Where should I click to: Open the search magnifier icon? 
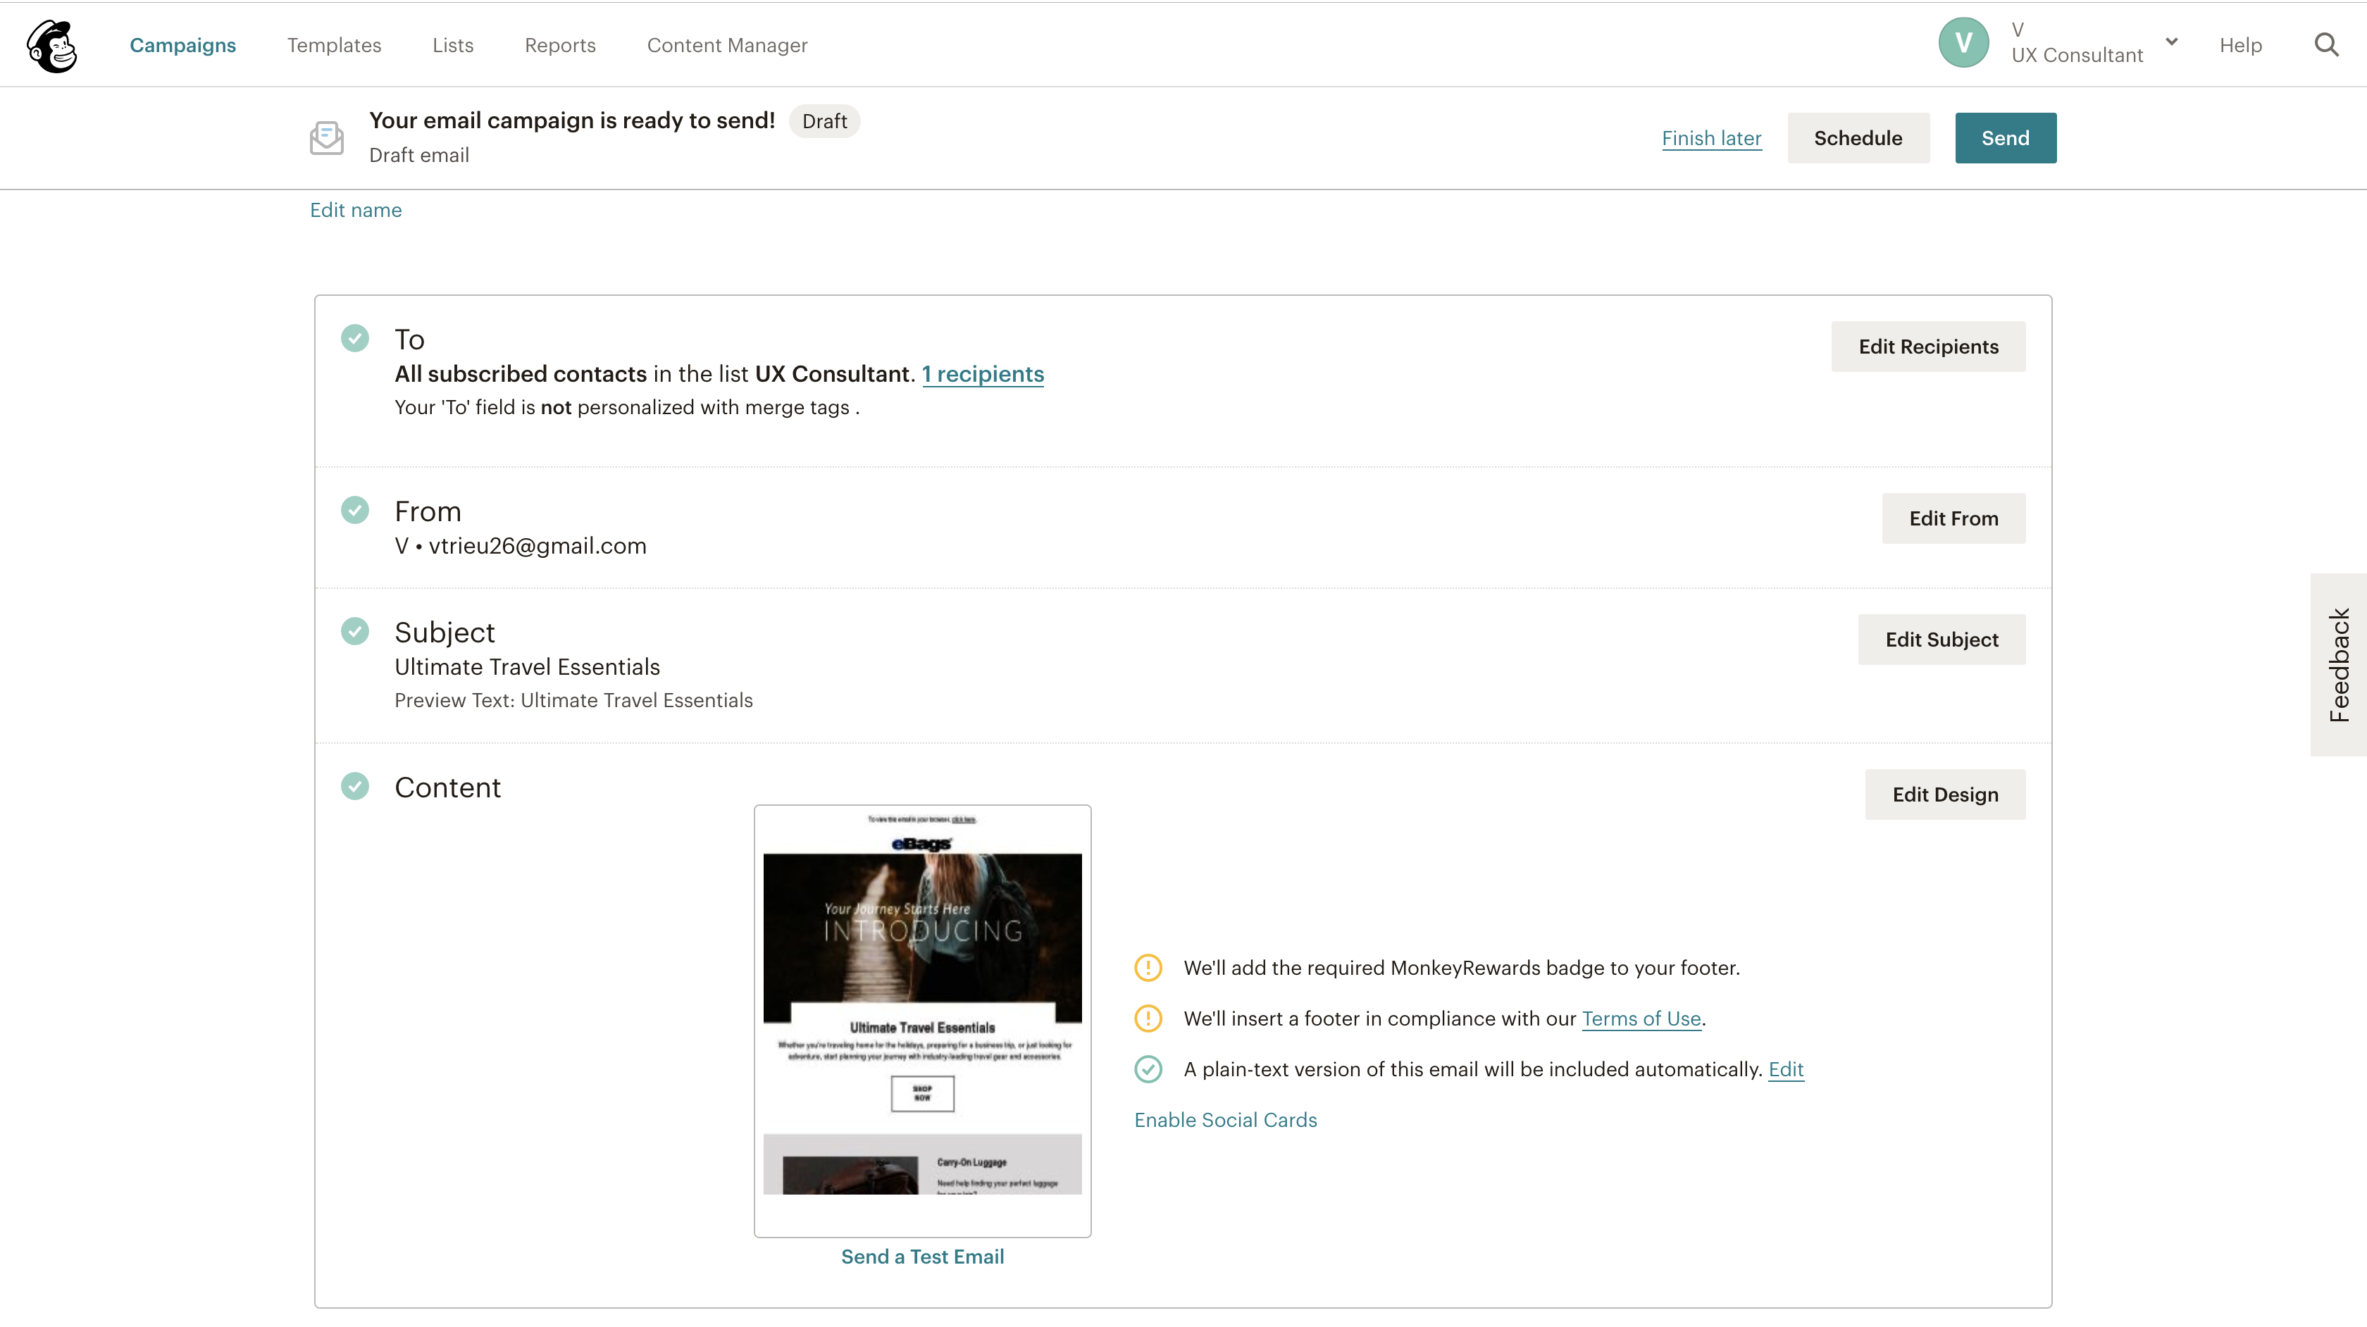[2325, 45]
